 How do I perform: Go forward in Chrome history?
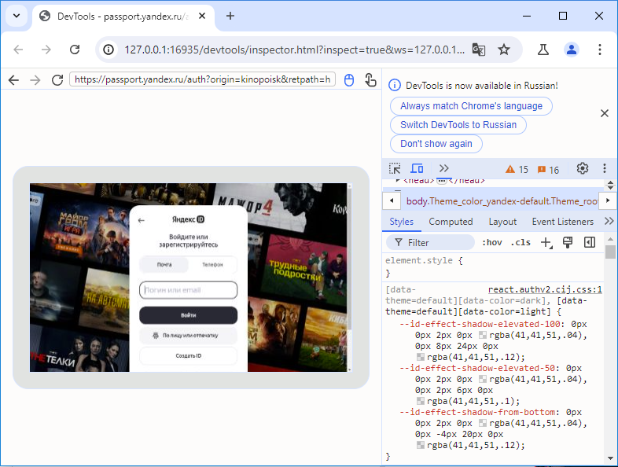[x=46, y=50]
